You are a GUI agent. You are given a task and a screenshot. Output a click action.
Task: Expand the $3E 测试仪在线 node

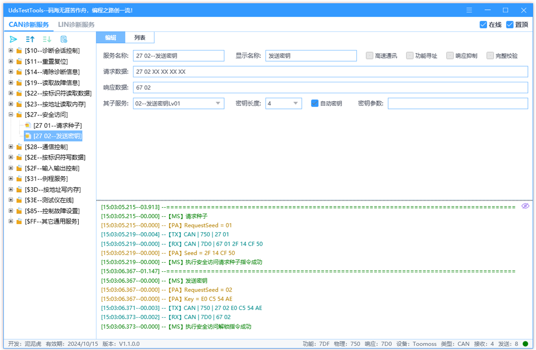tap(11, 200)
